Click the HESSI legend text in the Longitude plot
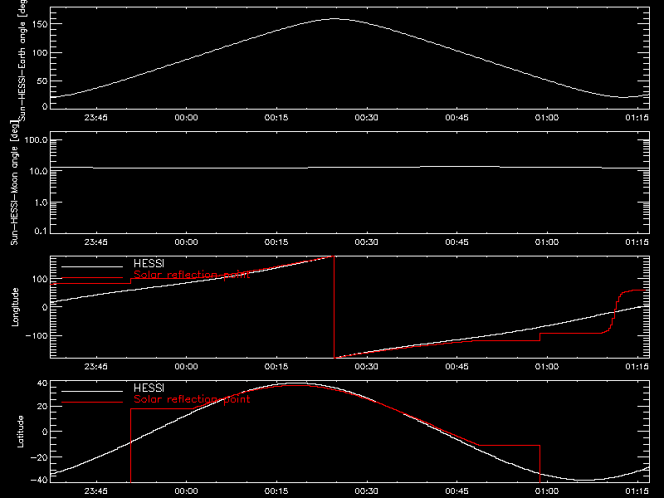Viewport: 664px width, 498px height. pos(149,264)
